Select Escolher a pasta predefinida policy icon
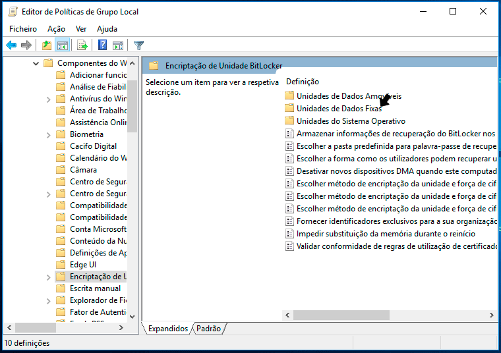 [289, 146]
